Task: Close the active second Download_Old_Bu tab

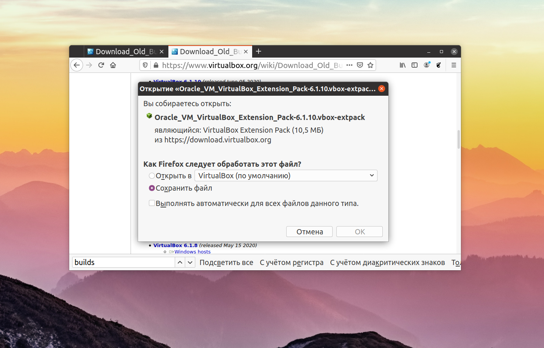Action: click(x=246, y=52)
